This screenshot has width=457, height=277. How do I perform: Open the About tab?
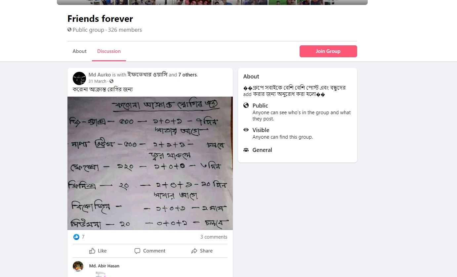pyautogui.click(x=80, y=51)
